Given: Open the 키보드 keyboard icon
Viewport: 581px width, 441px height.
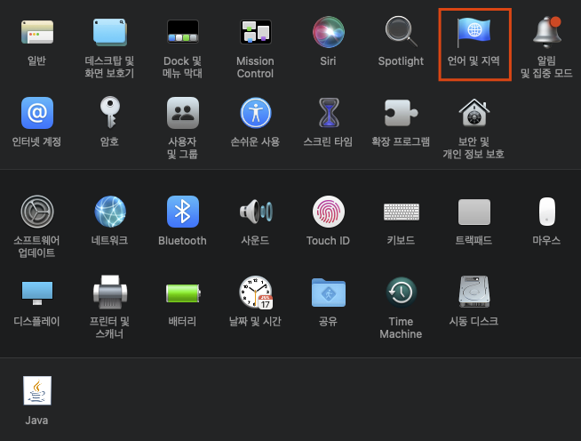Looking at the screenshot, I should coord(402,212).
